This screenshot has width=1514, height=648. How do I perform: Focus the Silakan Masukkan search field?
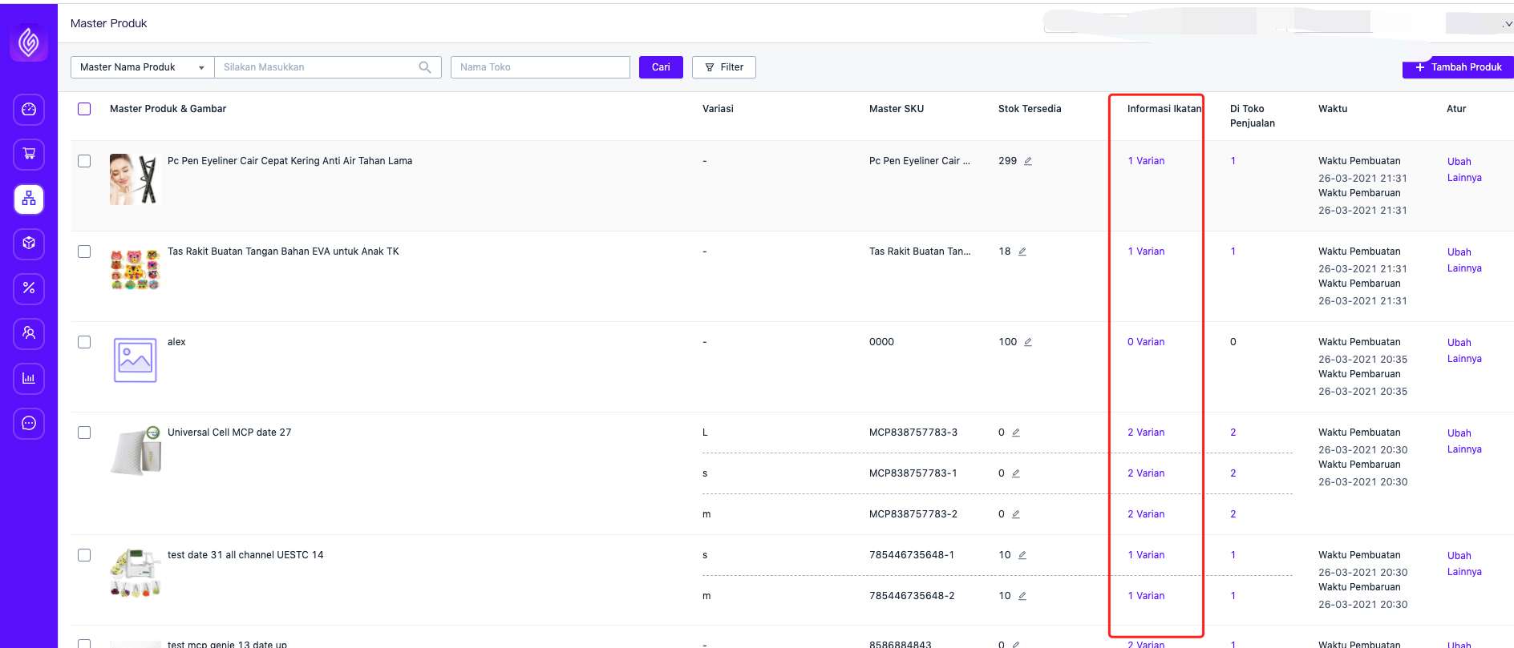[x=328, y=67]
